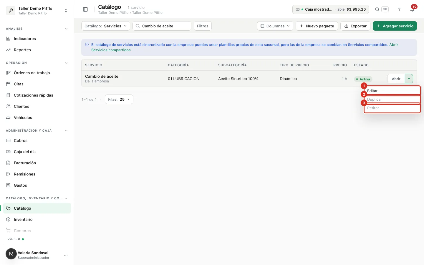Open the help question mark icon

pos(399,9)
